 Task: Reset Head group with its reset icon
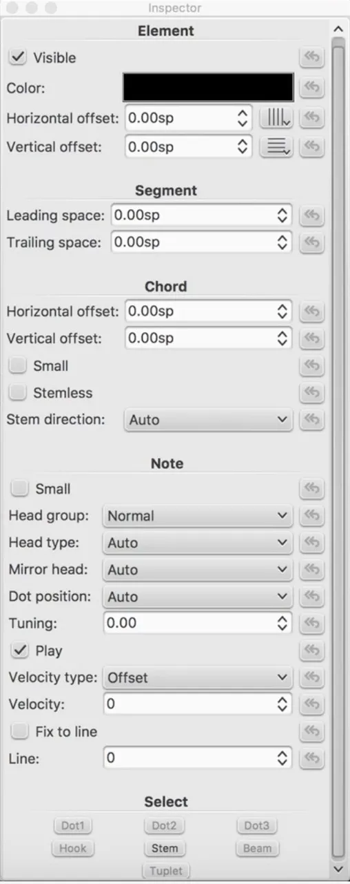tap(312, 516)
